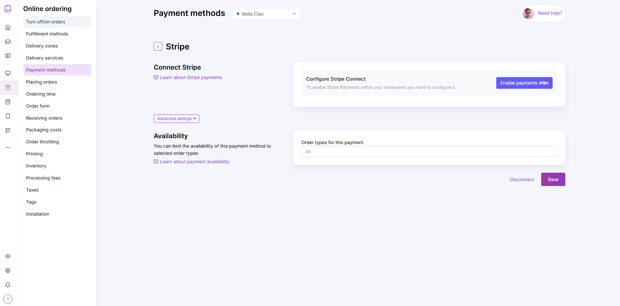This screenshot has width=620, height=306.
Task: Select Delivery services menu item
Action: coord(57,58)
